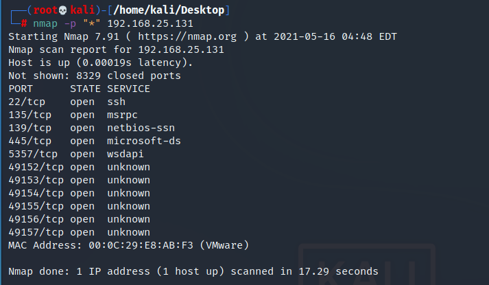Click the 17.29 seconds scan time
This screenshot has width=489, height=285.
[x=338, y=271]
